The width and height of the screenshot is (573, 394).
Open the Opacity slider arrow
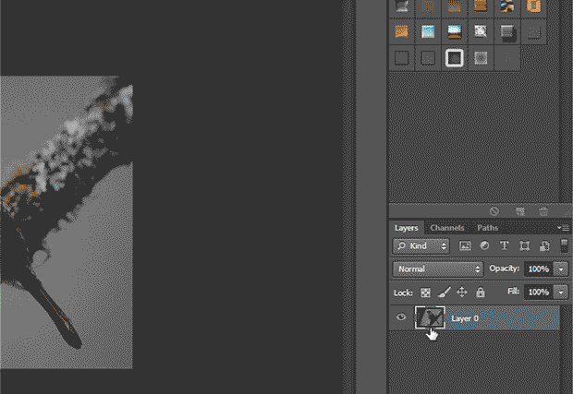pyautogui.click(x=561, y=269)
